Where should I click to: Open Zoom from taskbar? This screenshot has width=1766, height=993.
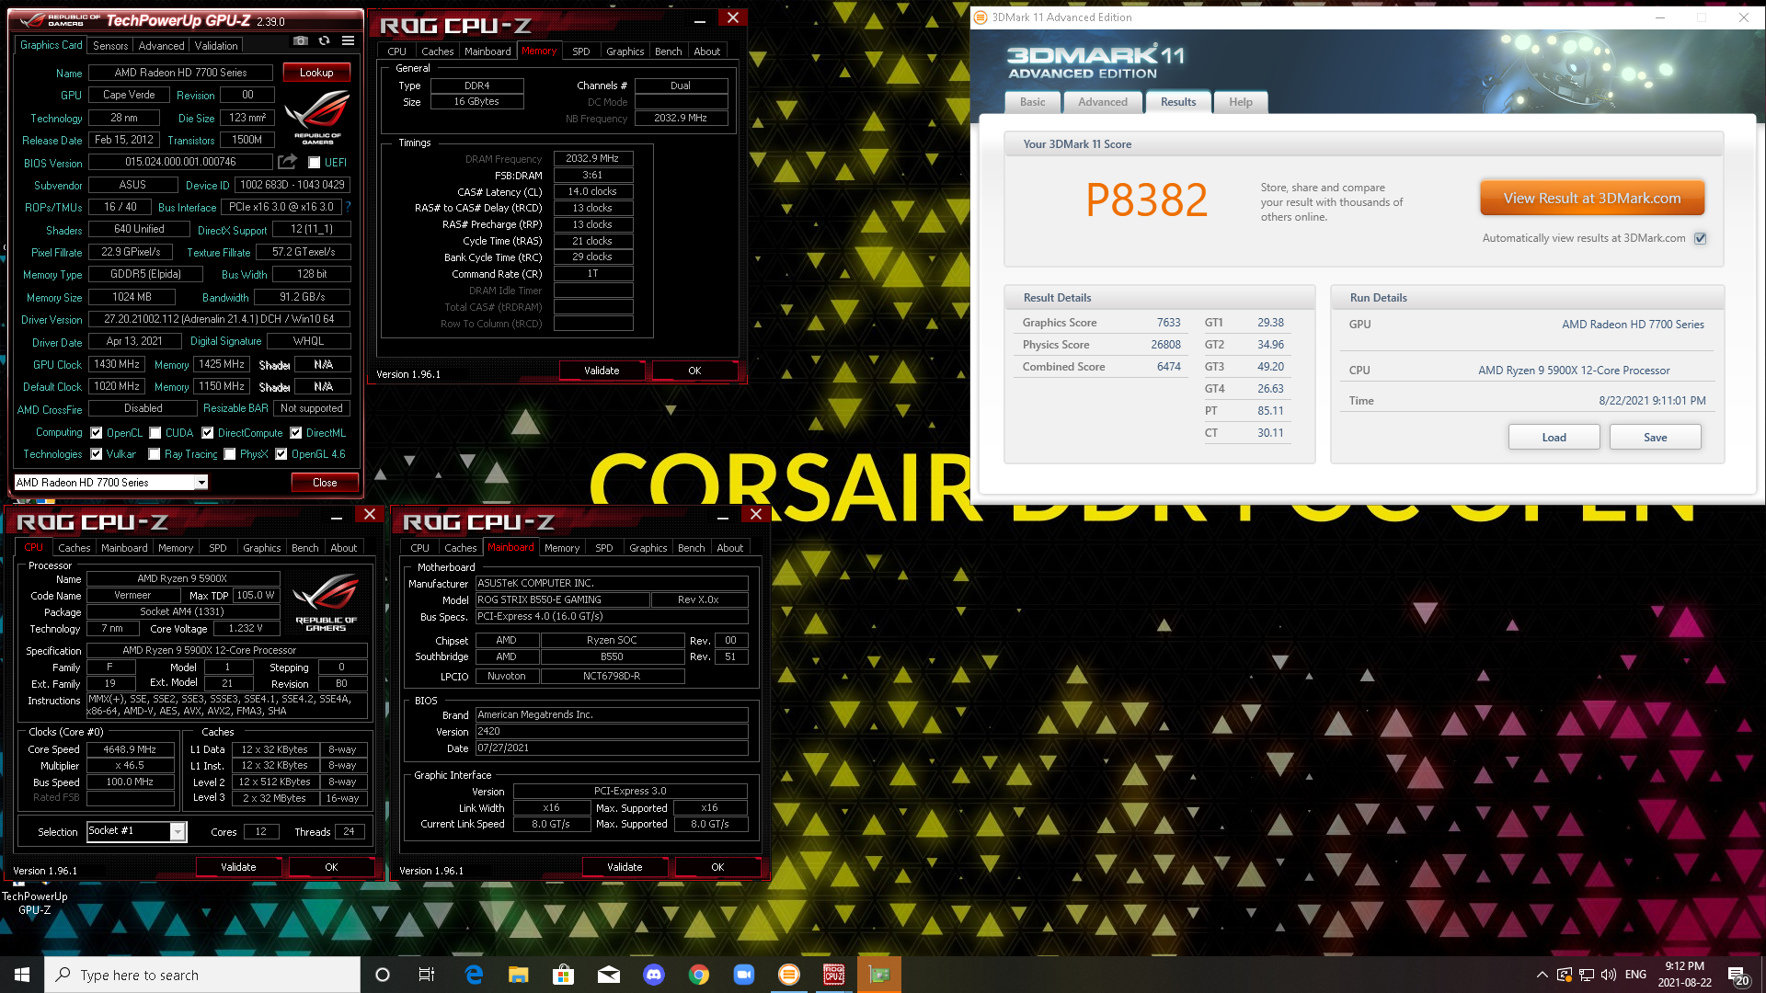point(744,975)
